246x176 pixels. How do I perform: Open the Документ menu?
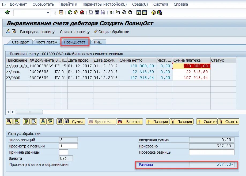pyautogui.click(x=18, y=4)
